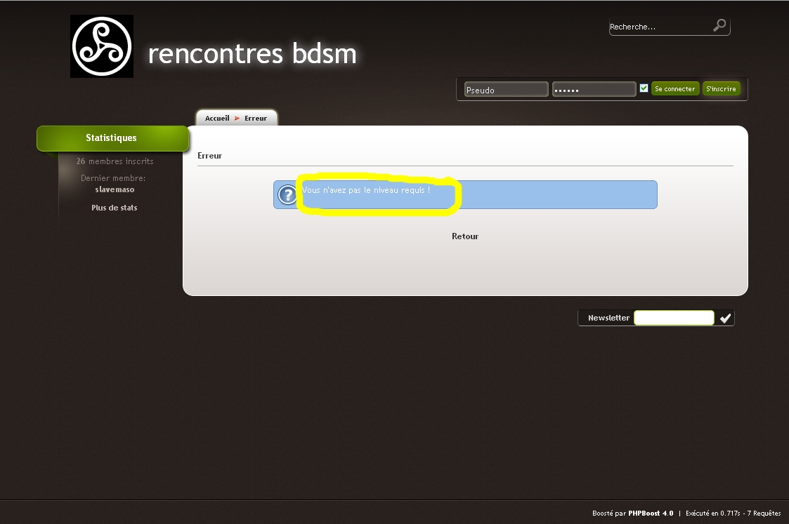Select the Erreur breadcrumb item

tap(256, 119)
